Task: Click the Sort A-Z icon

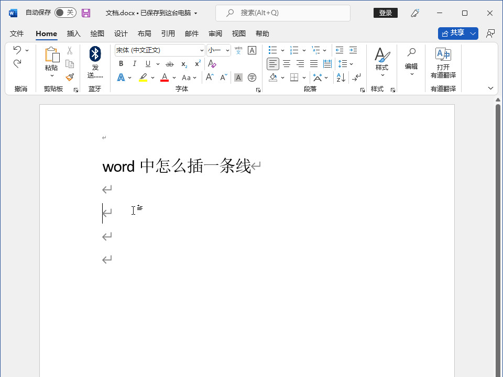Action: pos(341,77)
